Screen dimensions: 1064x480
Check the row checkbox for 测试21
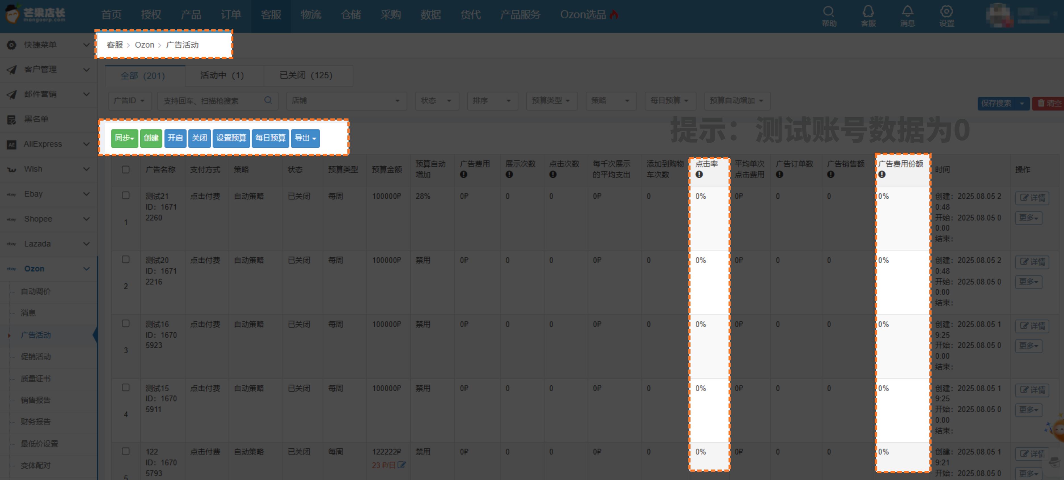(126, 196)
